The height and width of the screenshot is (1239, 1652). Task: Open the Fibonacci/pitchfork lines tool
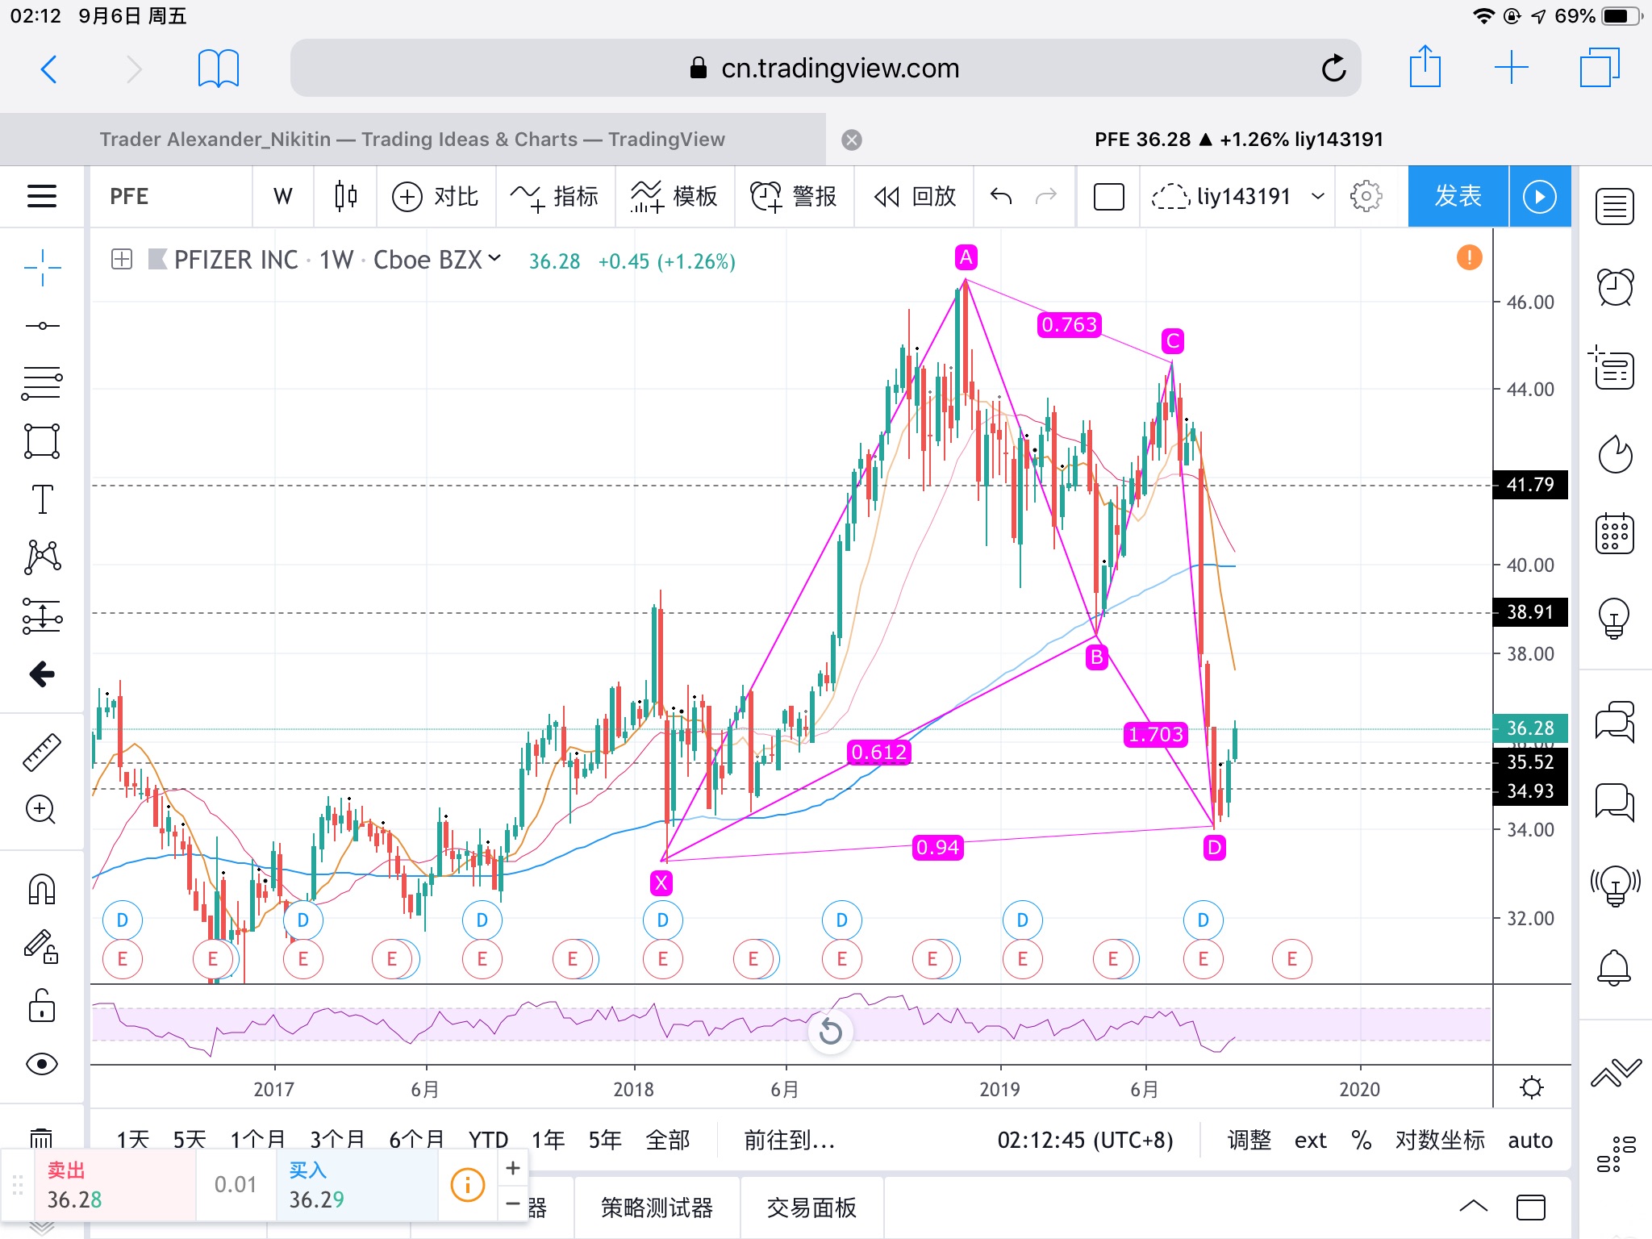click(42, 383)
